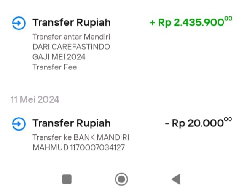
Task: Select the green + Rp 2.435.900 amount
Action: pos(191,22)
